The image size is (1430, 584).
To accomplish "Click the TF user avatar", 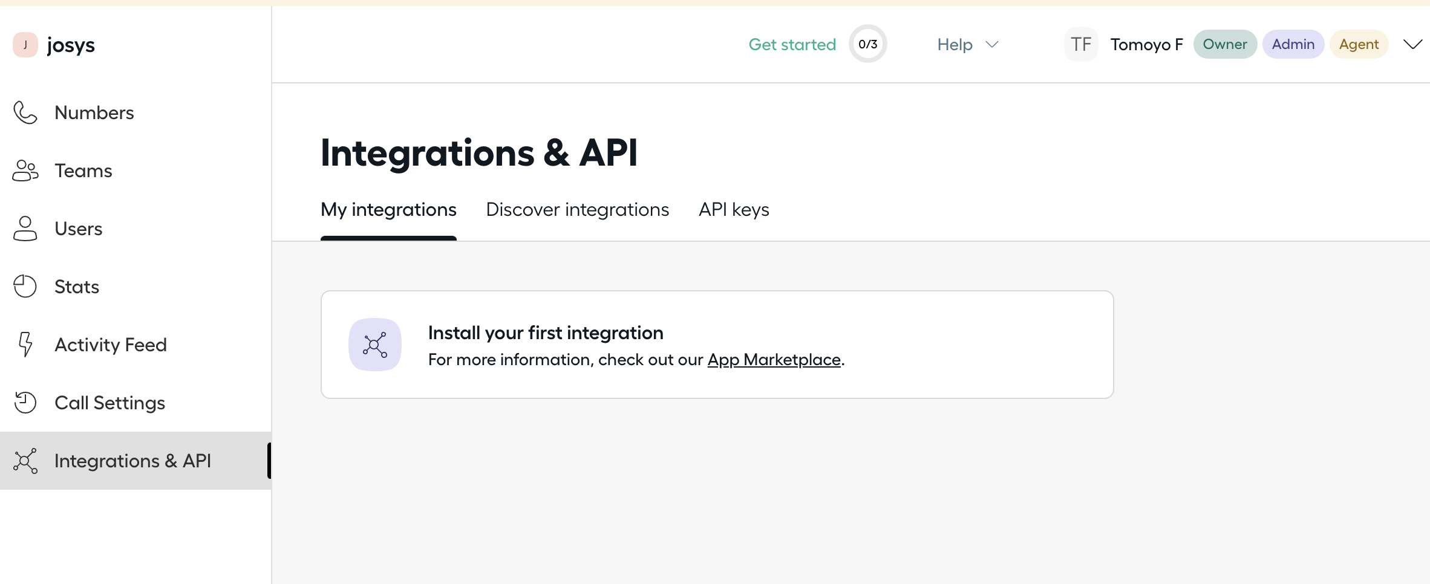I will coord(1080,44).
